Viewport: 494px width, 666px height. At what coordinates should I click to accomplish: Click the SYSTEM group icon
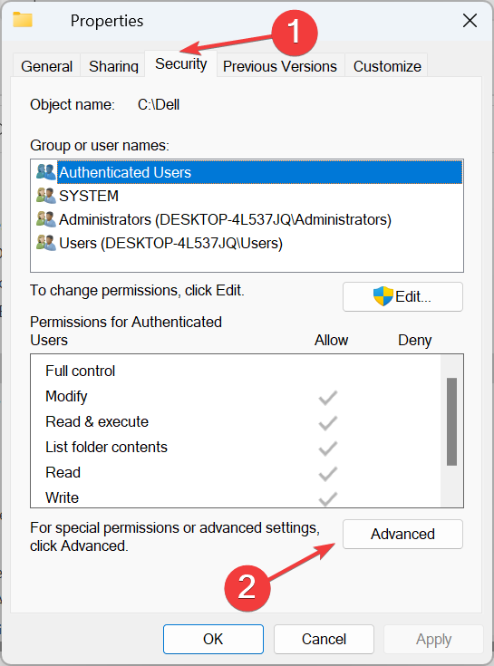(x=46, y=196)
